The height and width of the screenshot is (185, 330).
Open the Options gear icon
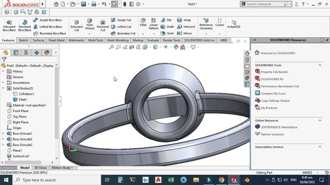tap(138, 4)
